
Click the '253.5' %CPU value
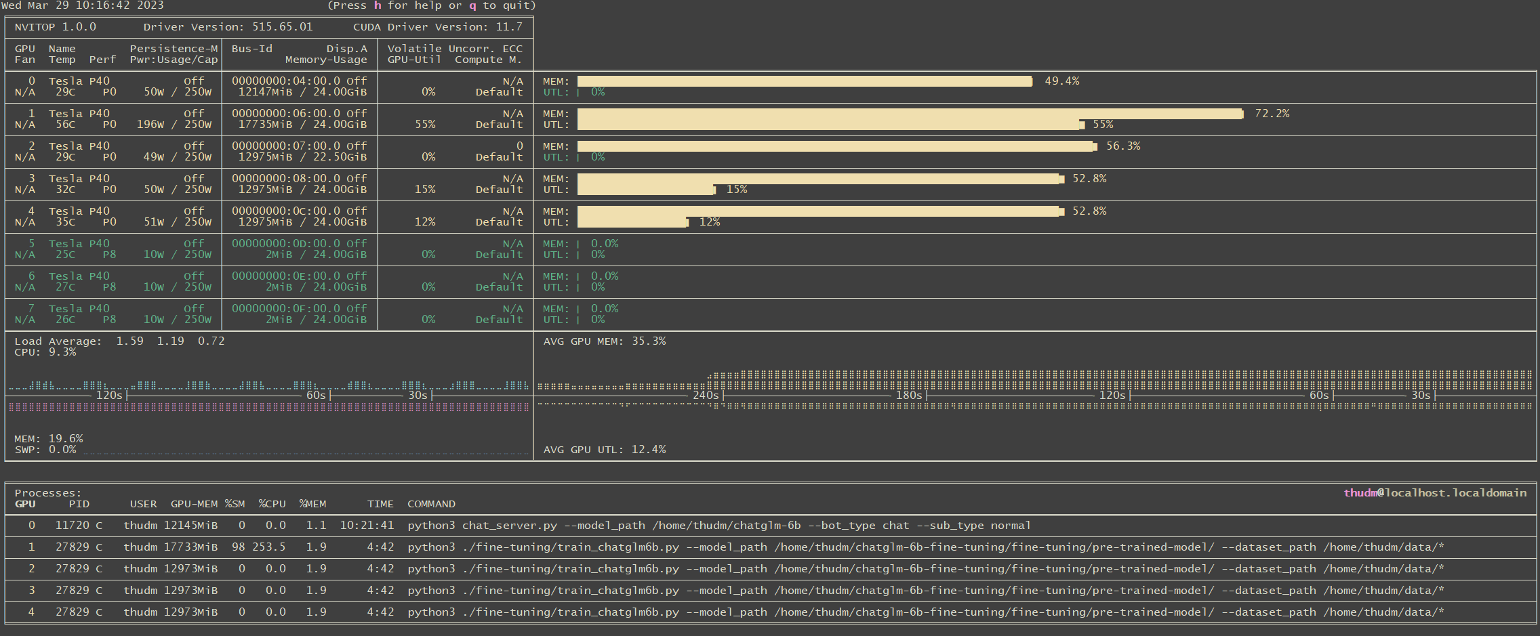click(x=268, y=547)
